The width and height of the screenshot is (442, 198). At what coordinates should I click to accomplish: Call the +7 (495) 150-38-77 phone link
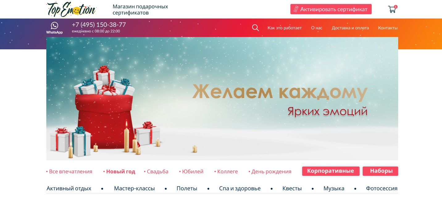coord(99,25)
